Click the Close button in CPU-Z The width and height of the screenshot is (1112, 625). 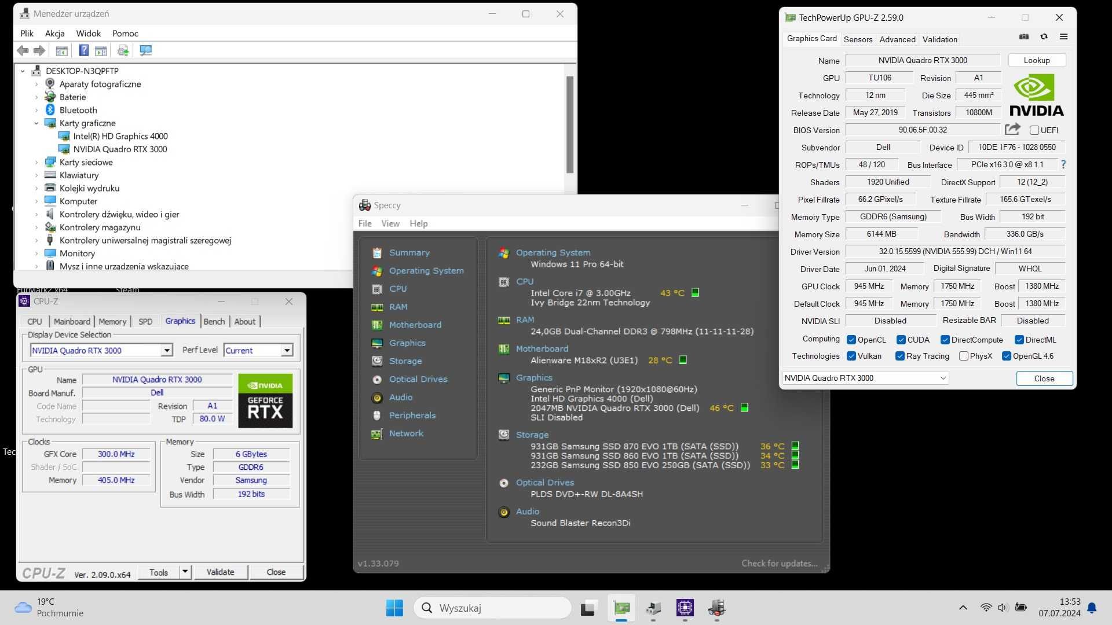coord(276,572)
